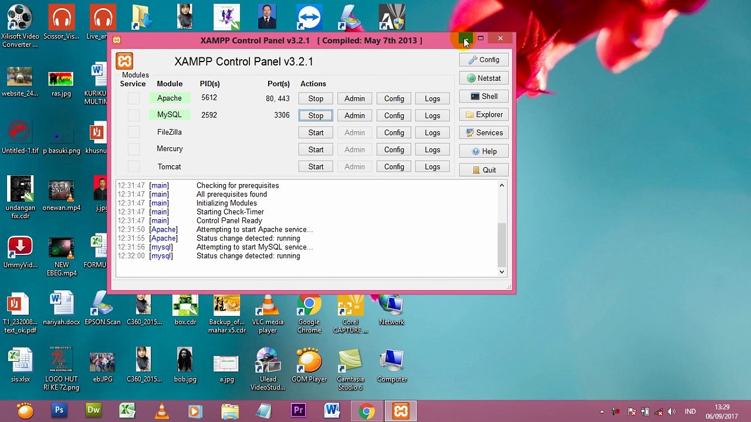Toggle the Mercury service checkbox

click(x=134, y=149)
